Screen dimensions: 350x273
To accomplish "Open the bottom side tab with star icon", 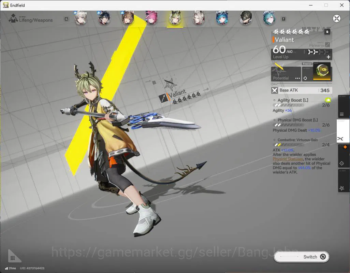I will (343, 181).
